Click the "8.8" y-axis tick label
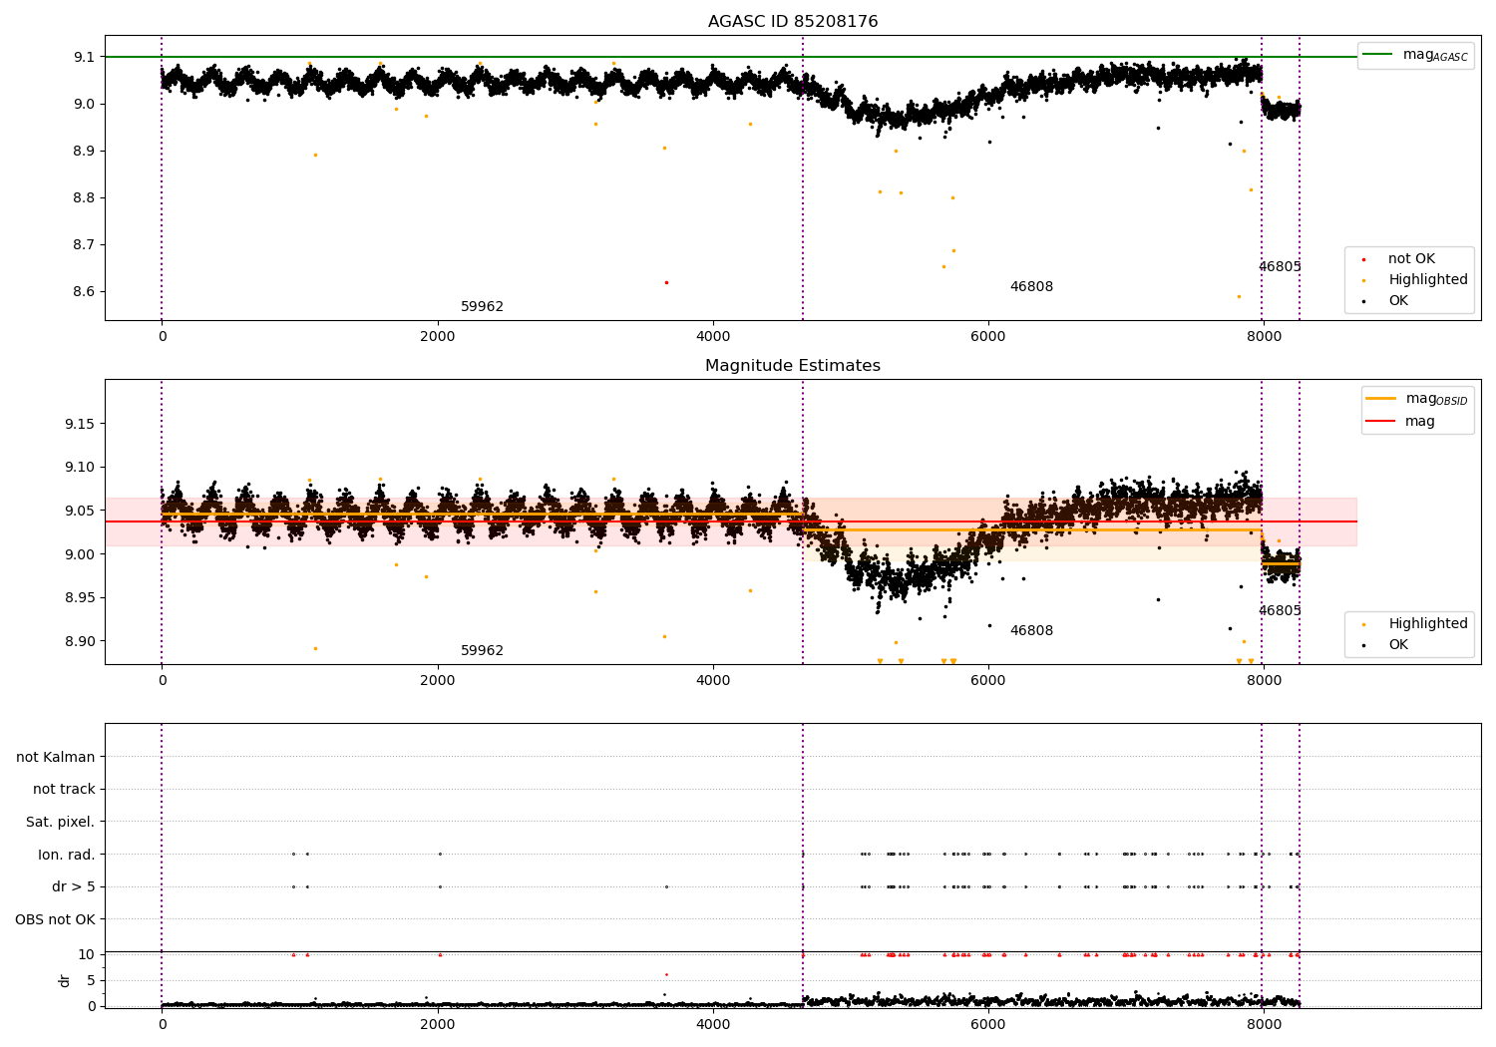 point(85,198)
